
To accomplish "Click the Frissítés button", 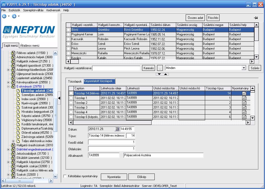I will point(213,18).
